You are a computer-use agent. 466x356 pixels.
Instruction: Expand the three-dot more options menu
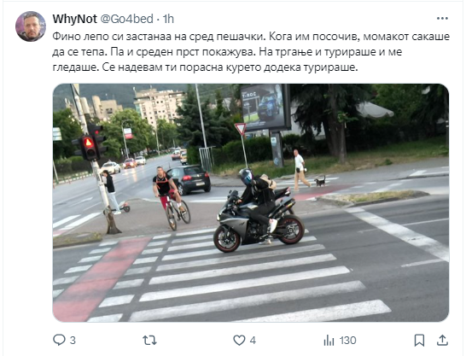tap(442, 19)
